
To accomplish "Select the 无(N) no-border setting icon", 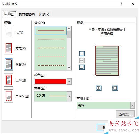I will point(9,32).
